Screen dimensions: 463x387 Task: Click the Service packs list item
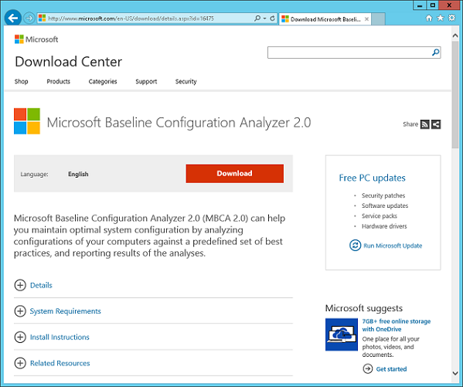380,216
